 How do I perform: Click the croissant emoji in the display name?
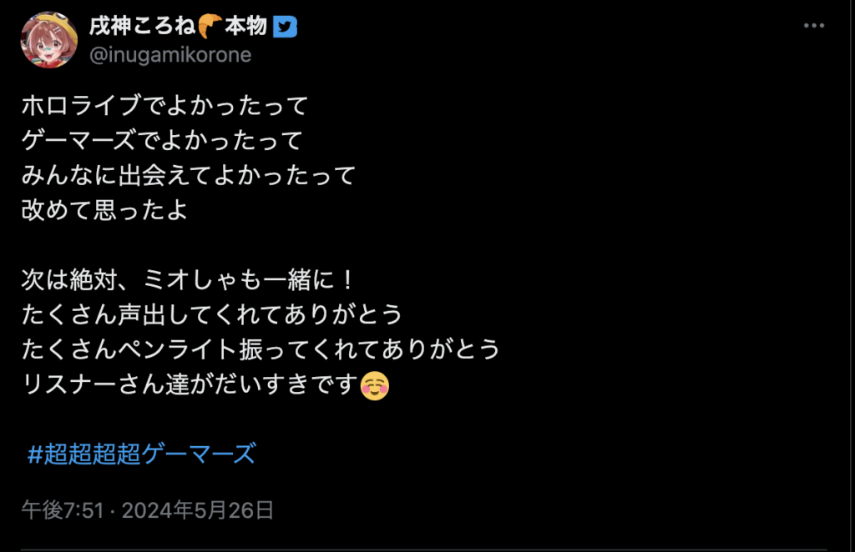210,26
